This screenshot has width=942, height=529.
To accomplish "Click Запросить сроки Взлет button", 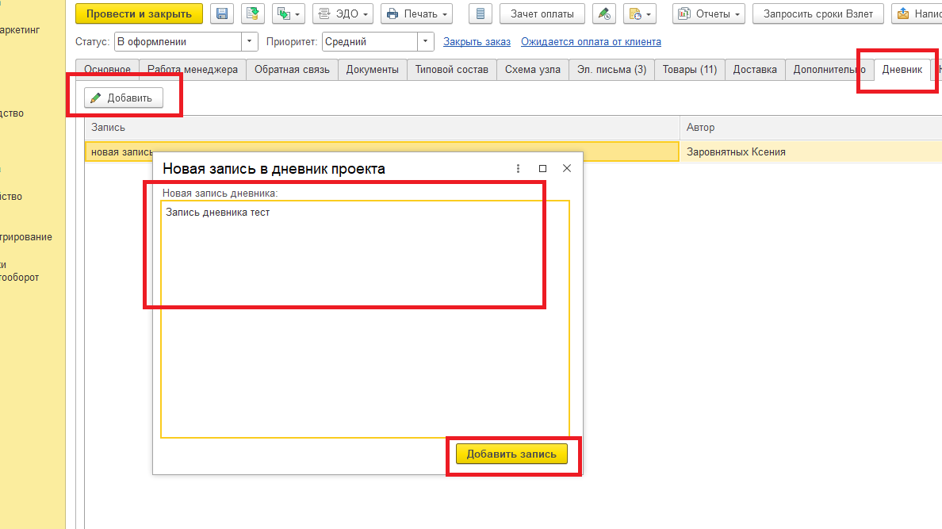I will [x=818, y=13].
